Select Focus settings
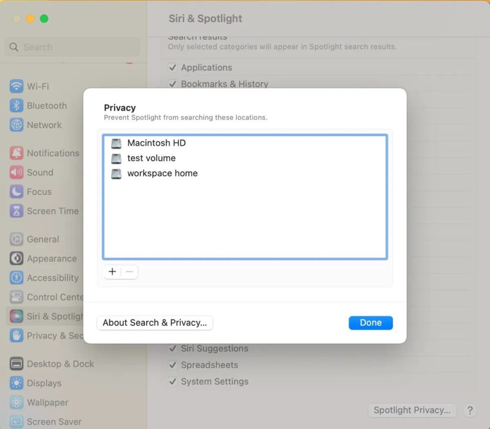 (38, 192)
